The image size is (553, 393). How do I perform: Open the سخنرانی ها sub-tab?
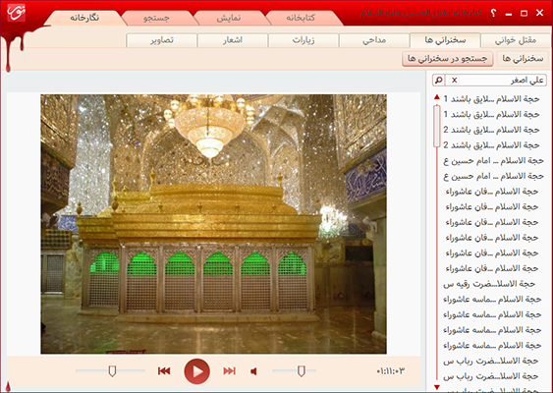(x=445, y=40)
